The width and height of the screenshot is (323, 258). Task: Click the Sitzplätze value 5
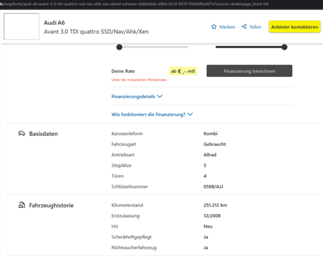coord(205,166)
